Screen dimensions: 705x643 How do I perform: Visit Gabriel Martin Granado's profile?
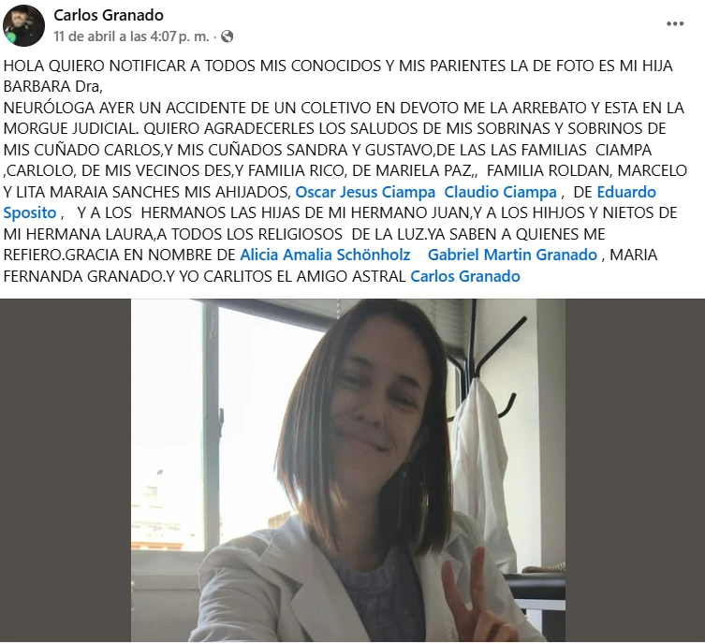click(512, 255)
